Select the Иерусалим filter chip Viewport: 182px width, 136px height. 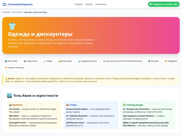pos(30,61)
